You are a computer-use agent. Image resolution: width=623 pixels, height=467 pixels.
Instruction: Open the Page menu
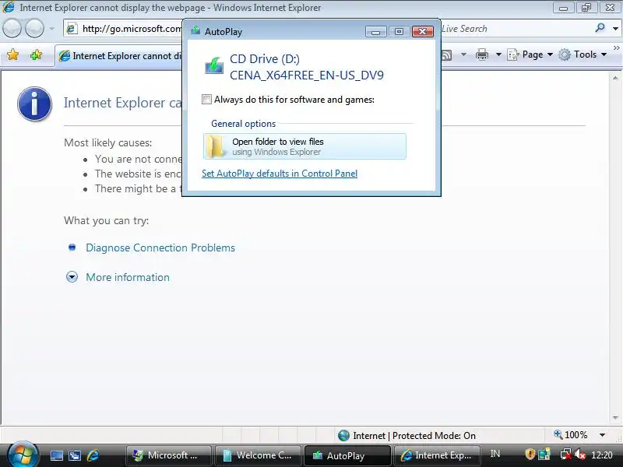coord(530,54)
